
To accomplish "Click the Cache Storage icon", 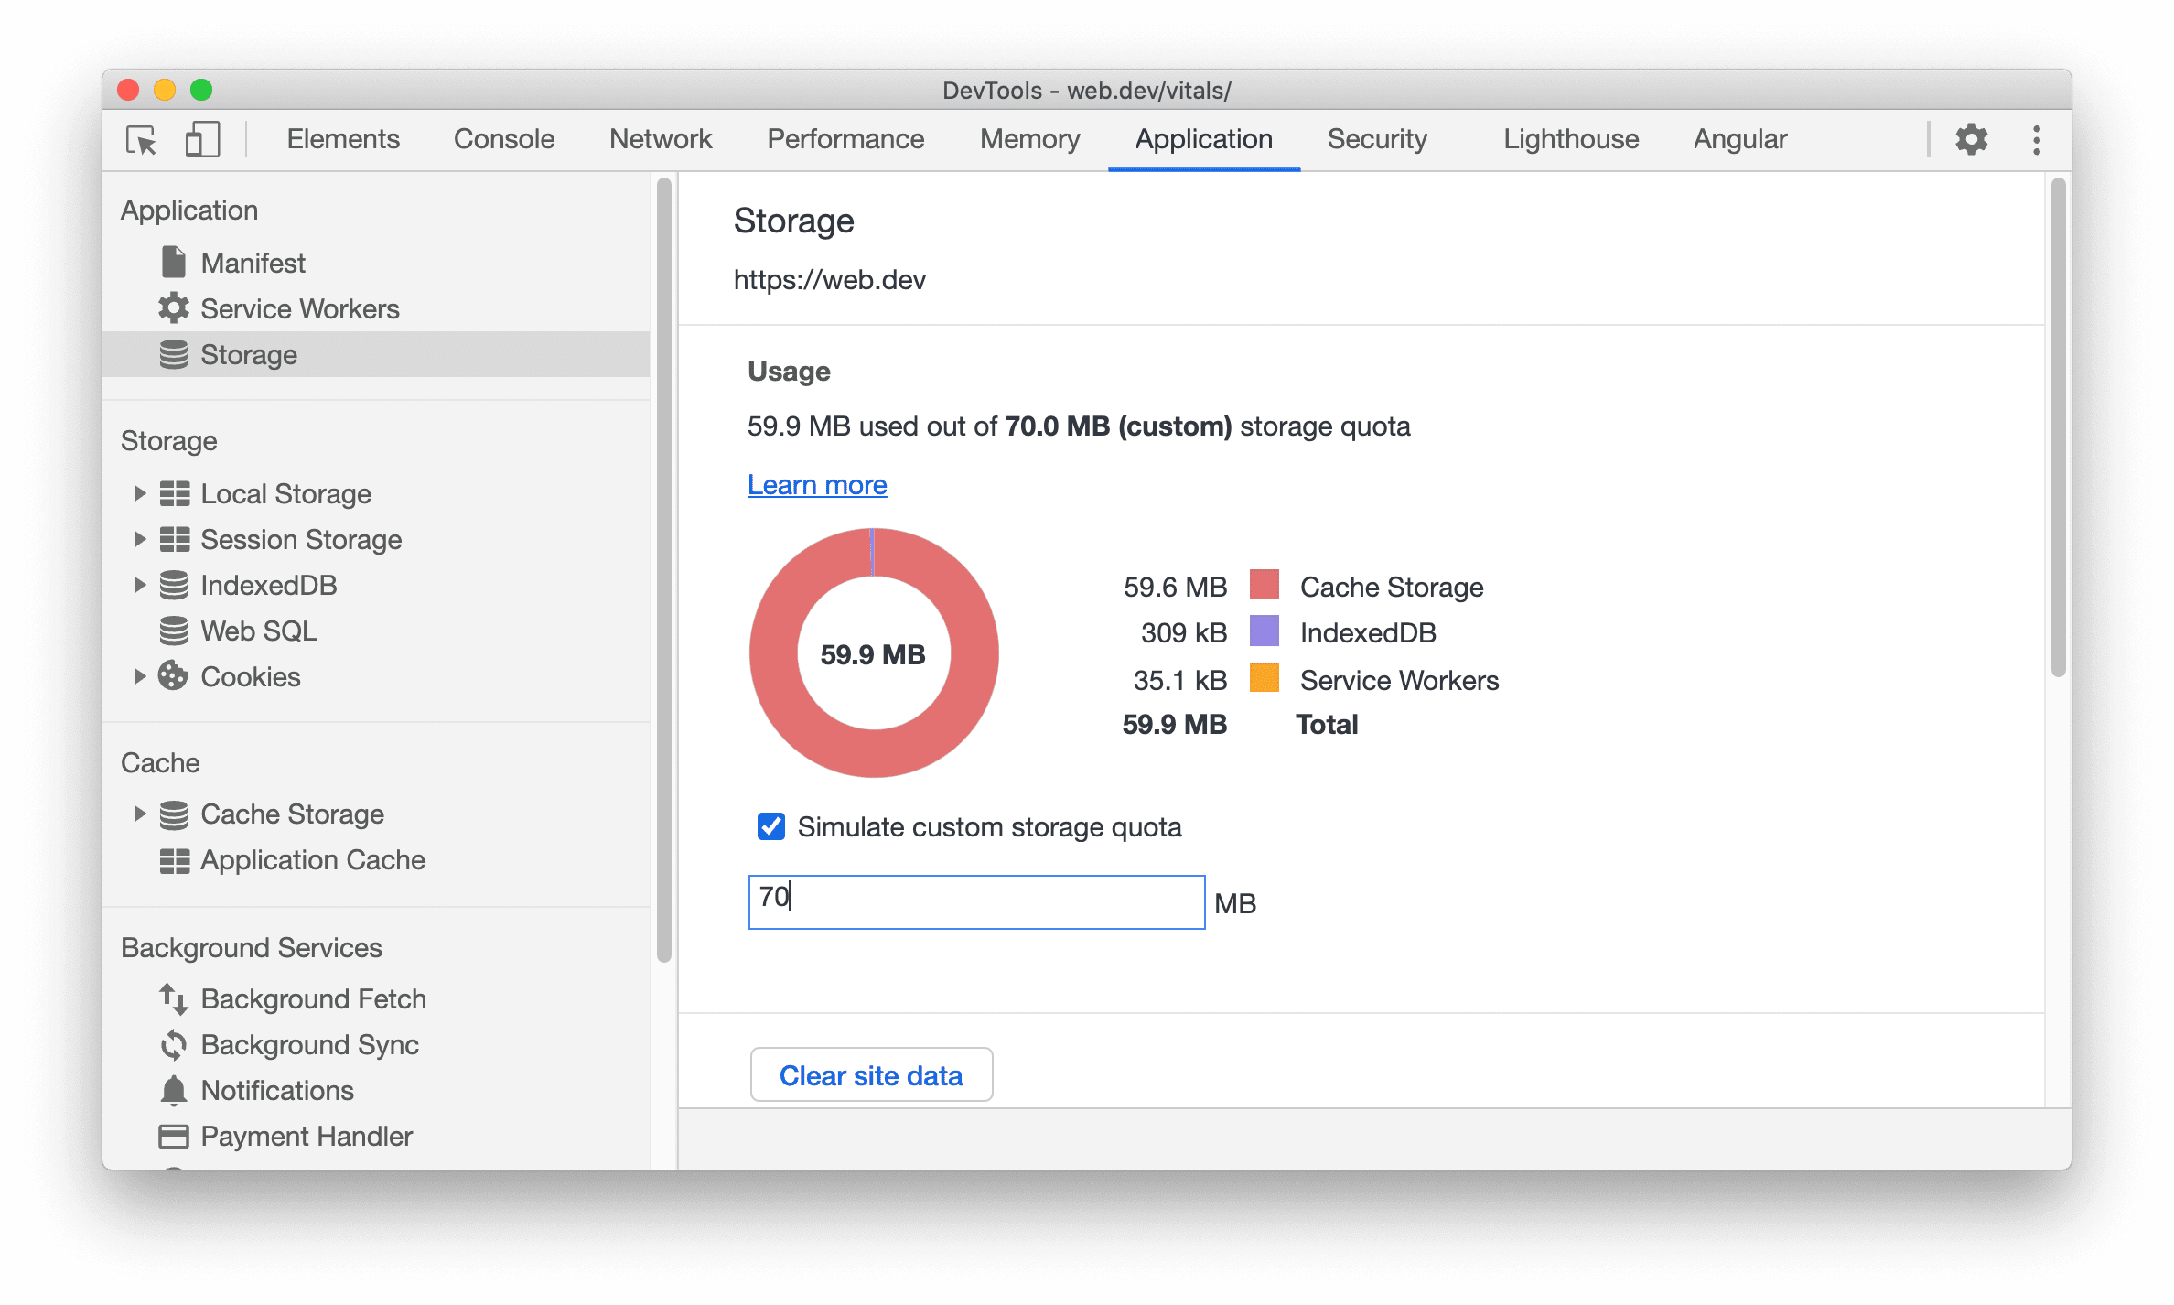I will click(174, 814).
